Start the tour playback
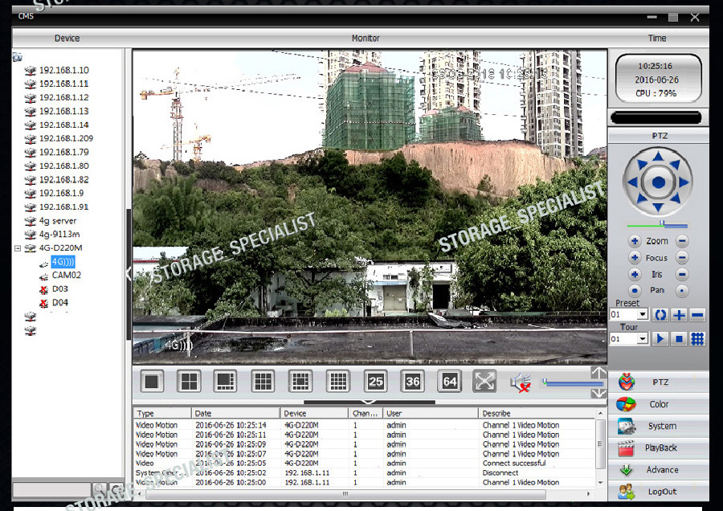The width and height of the screenshot is (723, 511). pyautogui.click(x=660, y=339)
